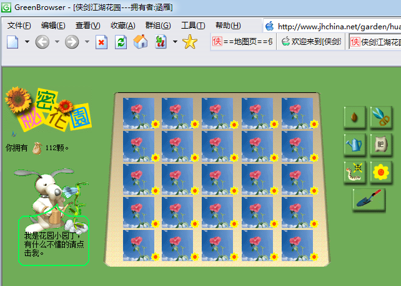Viewport: 401px width, 286px height.
Task: Click the rose plot in fifth row, fifth column
Action: (x=297, y=245)
